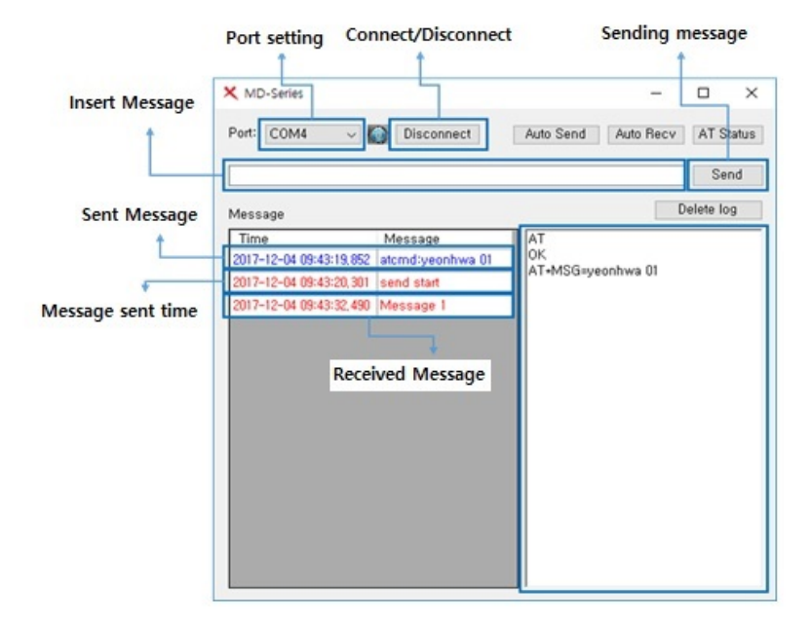Close the MD-Series window
The height and width of the screenshot is (630, 812).
coord(752,93)
